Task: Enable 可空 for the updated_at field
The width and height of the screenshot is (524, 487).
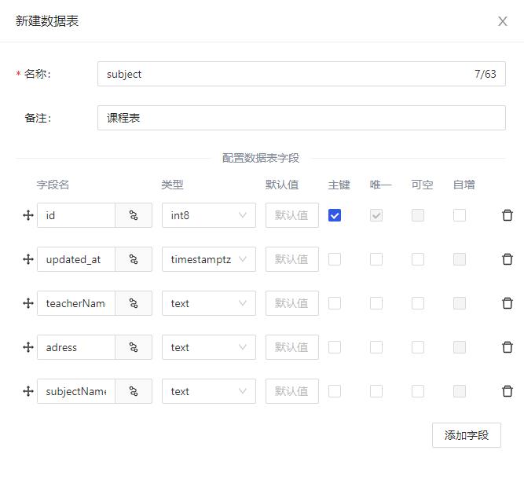Action: [x=418, y=259]
